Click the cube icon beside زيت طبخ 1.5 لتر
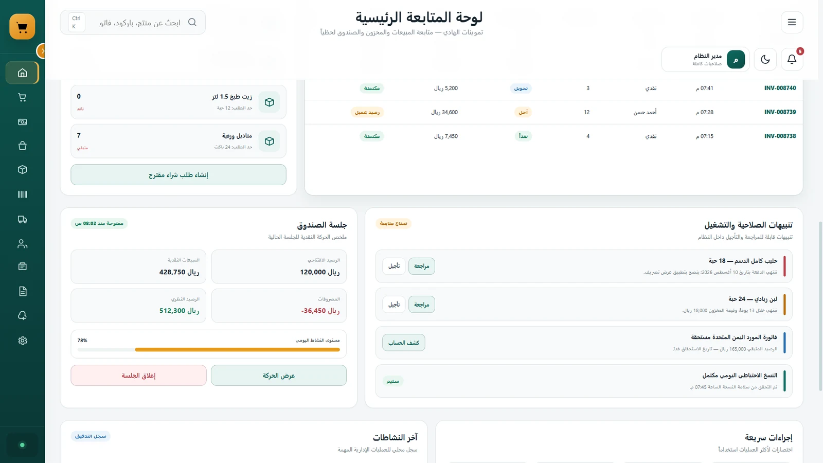 pos(269,102)
